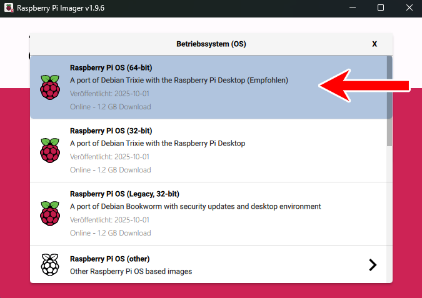Image resolution: width=422 pixels, height=298 pixels.
Task: Click the Betriebssystem (OS) dialog header
Action: [211, 44]
